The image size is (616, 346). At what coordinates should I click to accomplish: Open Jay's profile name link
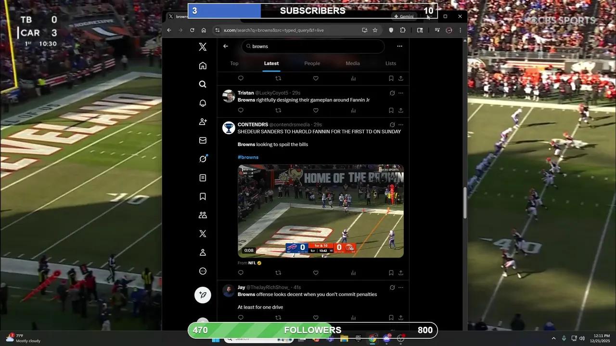click(x=241, y=287)
